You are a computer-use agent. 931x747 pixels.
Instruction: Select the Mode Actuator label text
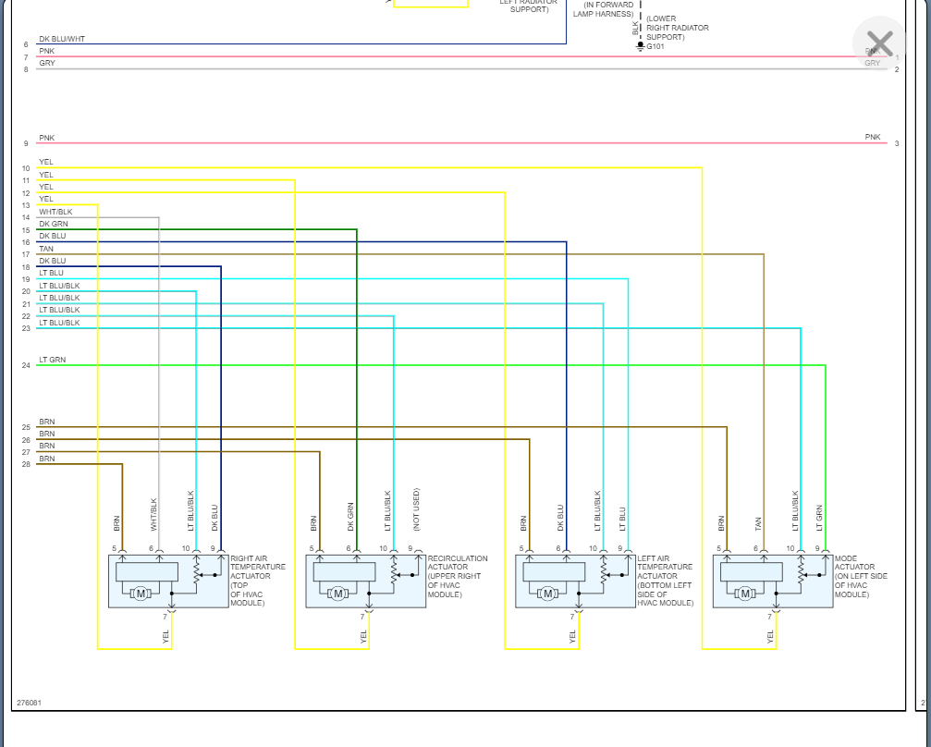pyautogui.click(x=861, y=576)
